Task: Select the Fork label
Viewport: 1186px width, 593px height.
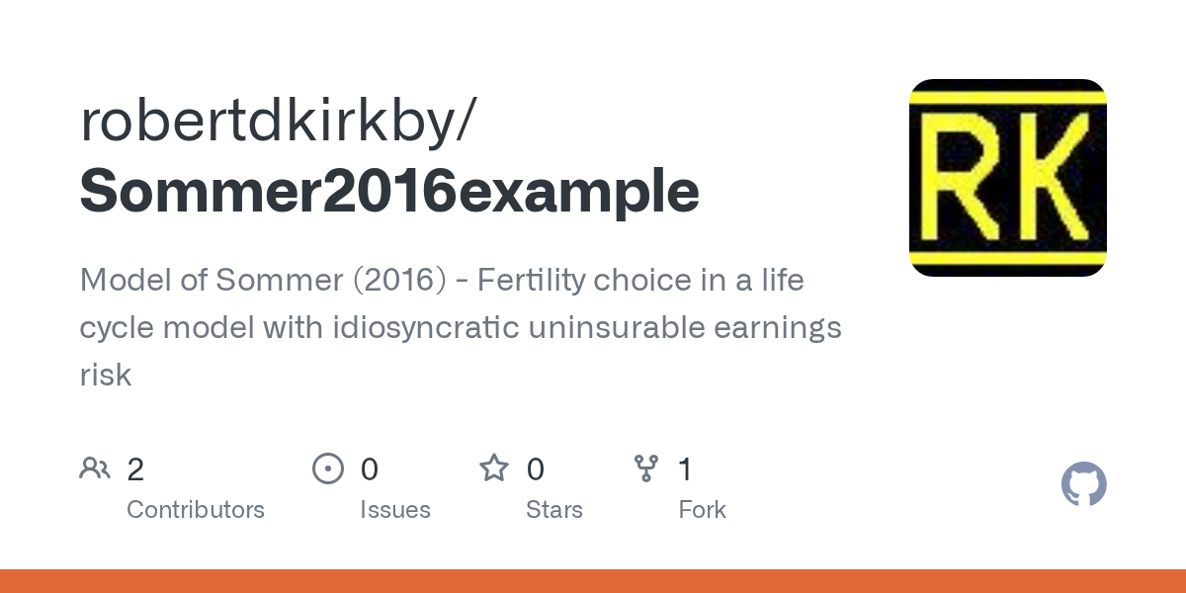Action: pyautogui.click(x=703, y=510)
